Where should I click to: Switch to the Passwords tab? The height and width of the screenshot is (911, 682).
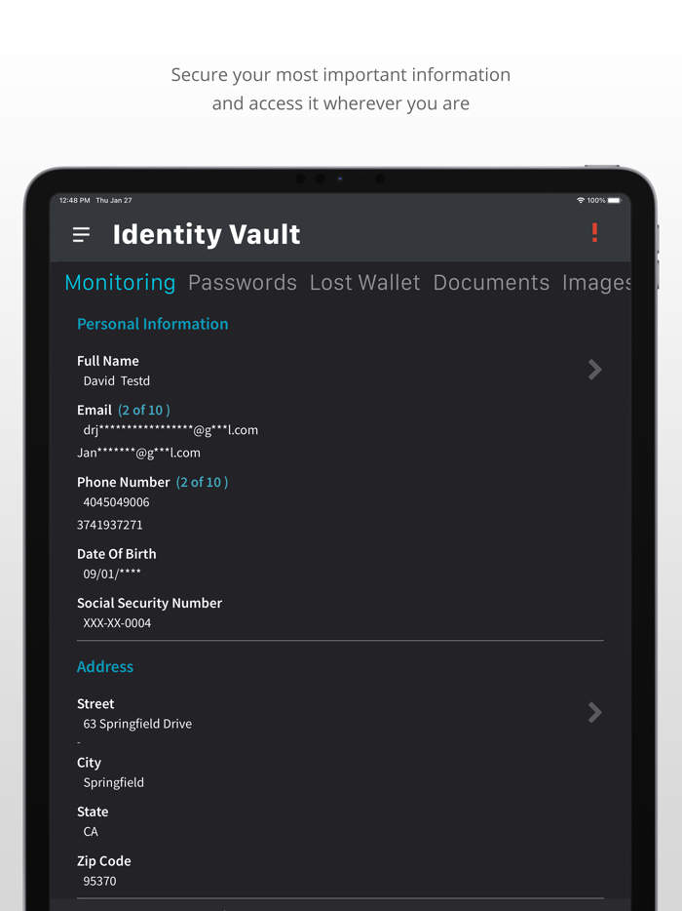(x=243, y=282)
